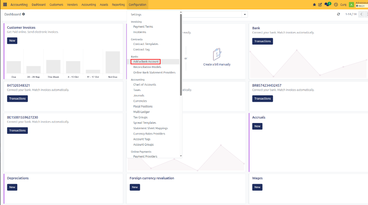Open the Wages card title

click(x=257, y=178)
